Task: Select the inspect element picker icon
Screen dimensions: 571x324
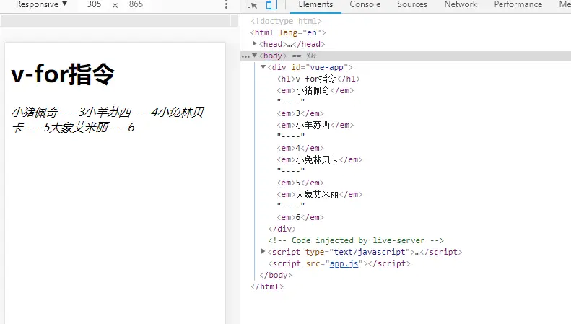Action: [252, 4]
